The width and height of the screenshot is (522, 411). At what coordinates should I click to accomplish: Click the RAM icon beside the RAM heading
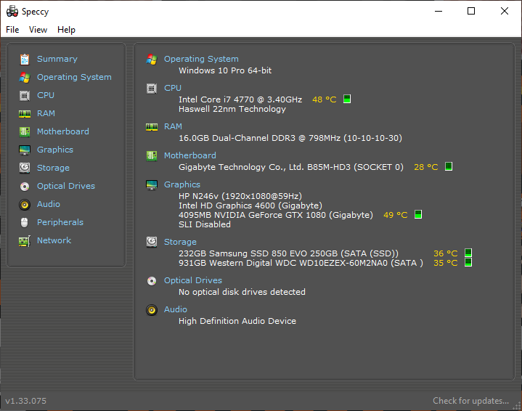pyautogui.click(x=152, y=127)
